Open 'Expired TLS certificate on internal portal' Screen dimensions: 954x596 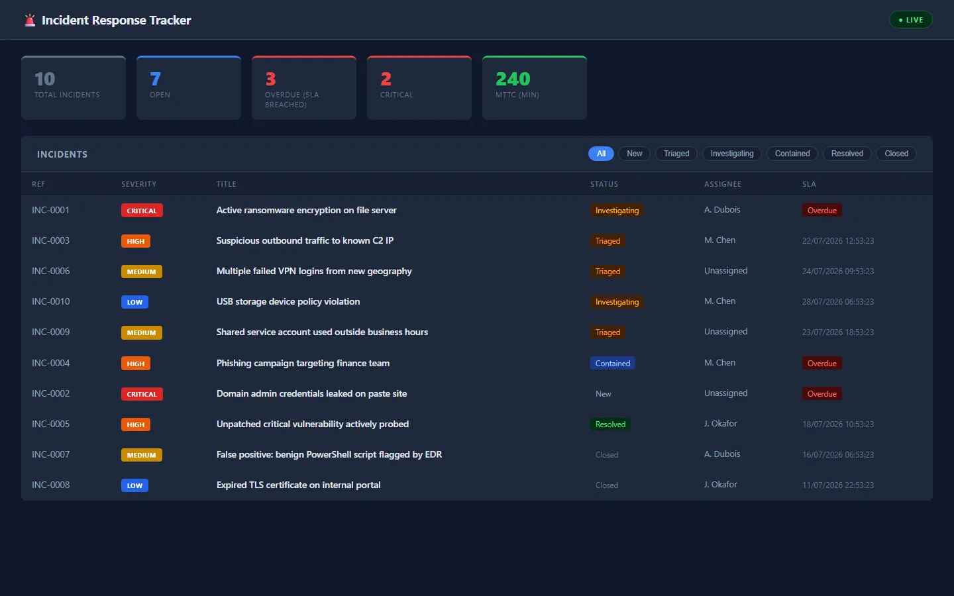[298, 485]
